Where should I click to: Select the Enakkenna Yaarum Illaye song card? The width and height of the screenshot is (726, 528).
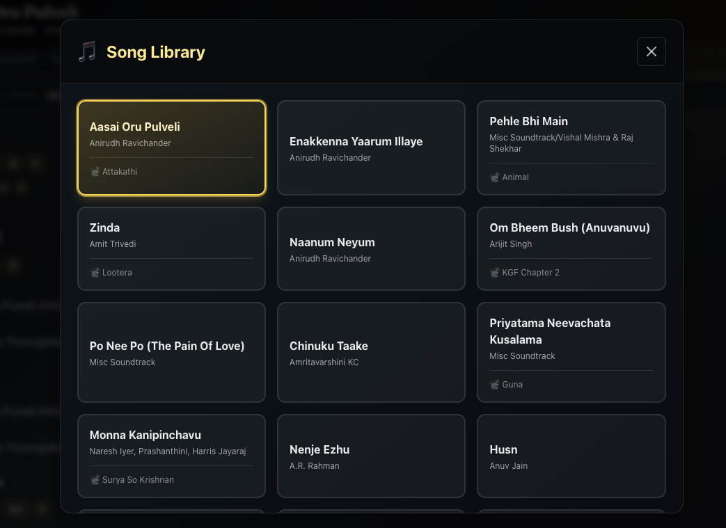pyautogui.click(x=371, y=147)
